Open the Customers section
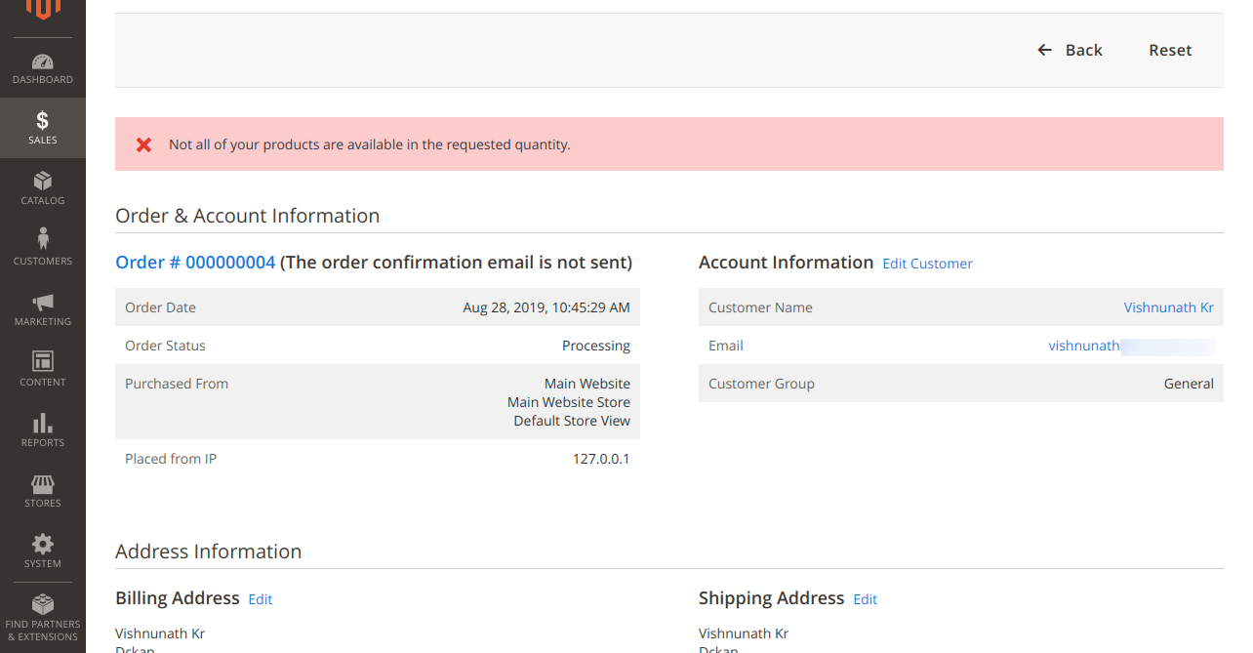Image resolution: width=1253 pixels, height=653 pixels. click(x=42, y=246)
